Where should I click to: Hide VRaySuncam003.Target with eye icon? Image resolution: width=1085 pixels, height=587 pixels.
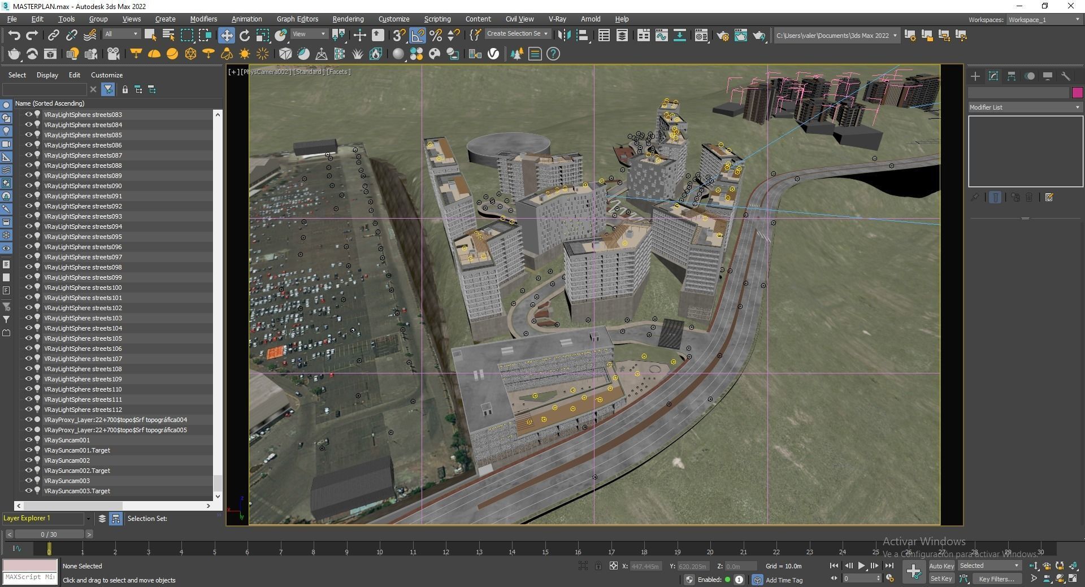(28, 490)
